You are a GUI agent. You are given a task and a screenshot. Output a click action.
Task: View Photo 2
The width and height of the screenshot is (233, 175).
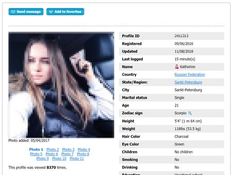tap(52, 149)
